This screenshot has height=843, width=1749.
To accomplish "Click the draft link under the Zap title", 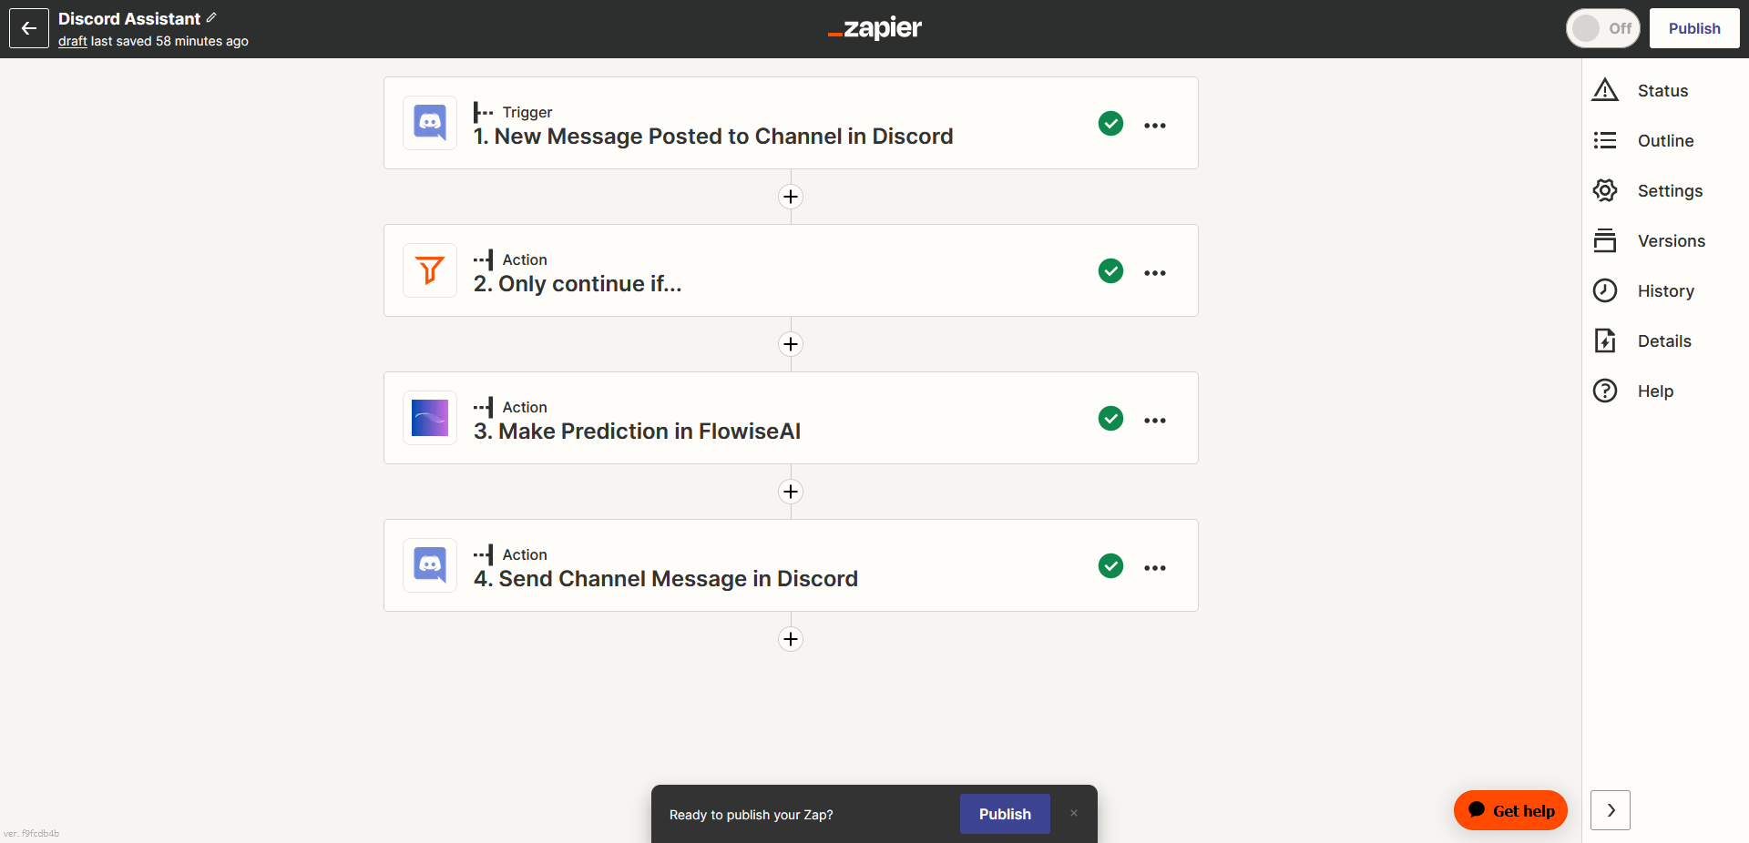I will click(x=72, y=41).
